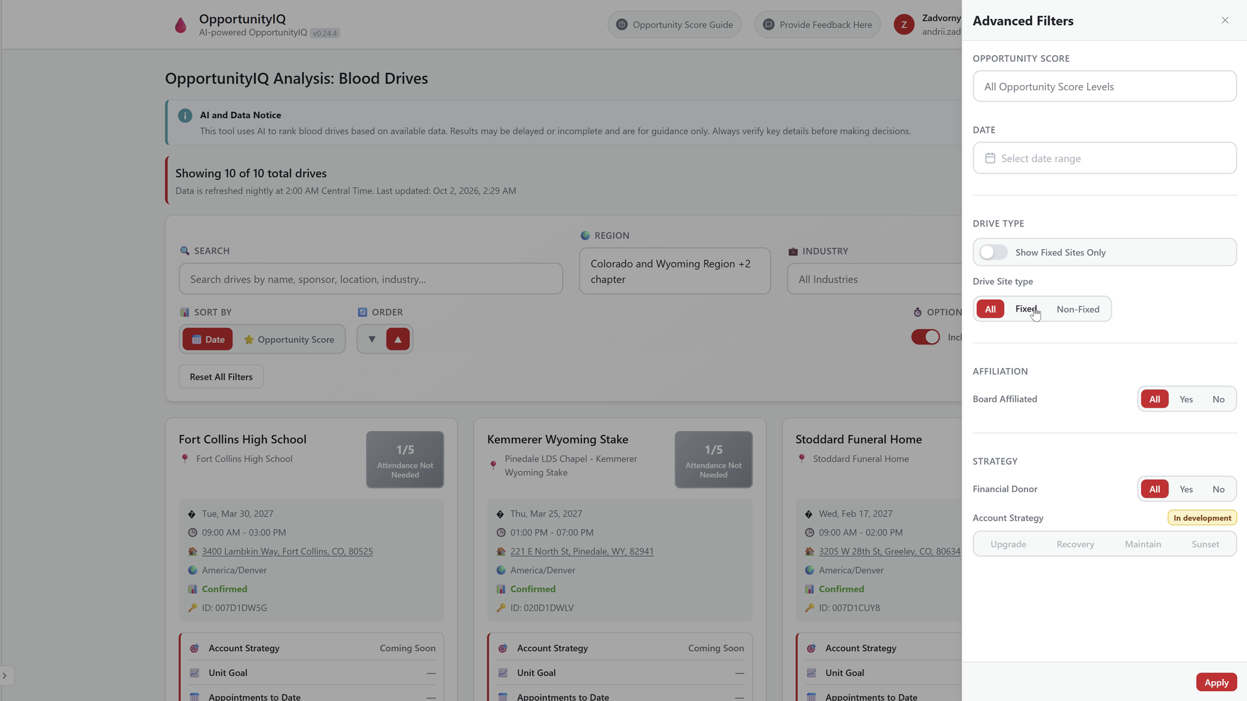
Task: Click the OpportunityIQ blood drop logo
Action: click(181, 25)
